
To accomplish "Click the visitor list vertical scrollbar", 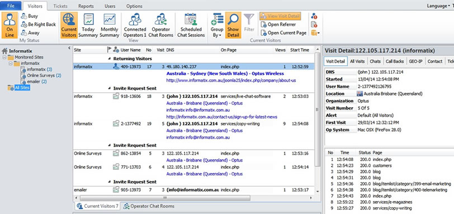I will tap(317, 110).
